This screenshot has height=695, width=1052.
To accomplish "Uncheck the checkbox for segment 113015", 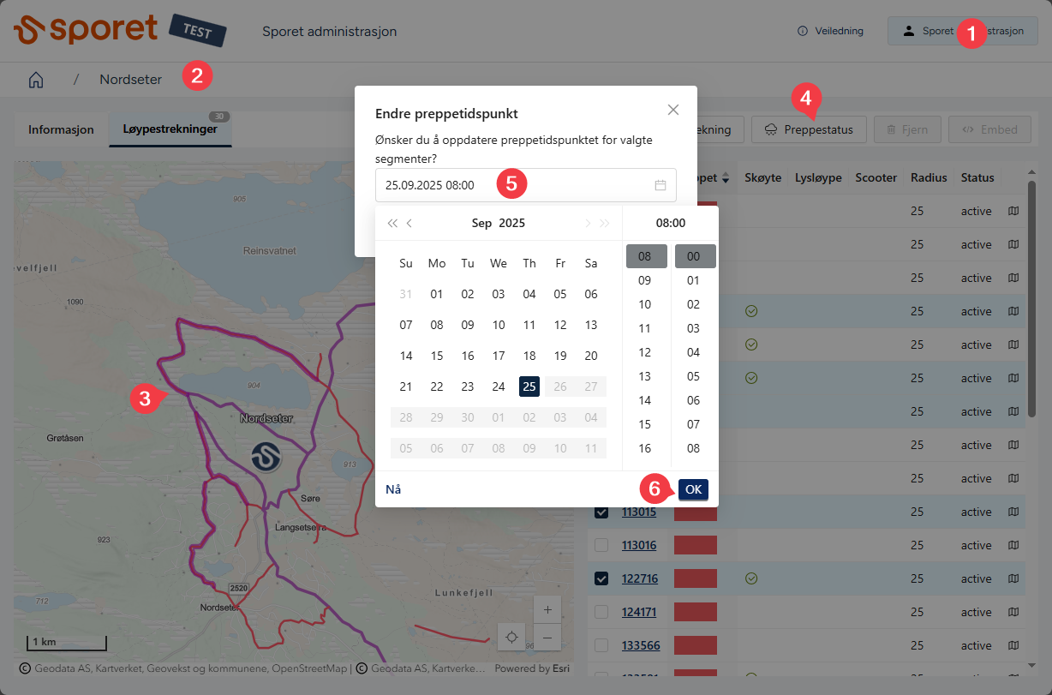I will coord(601,512).
